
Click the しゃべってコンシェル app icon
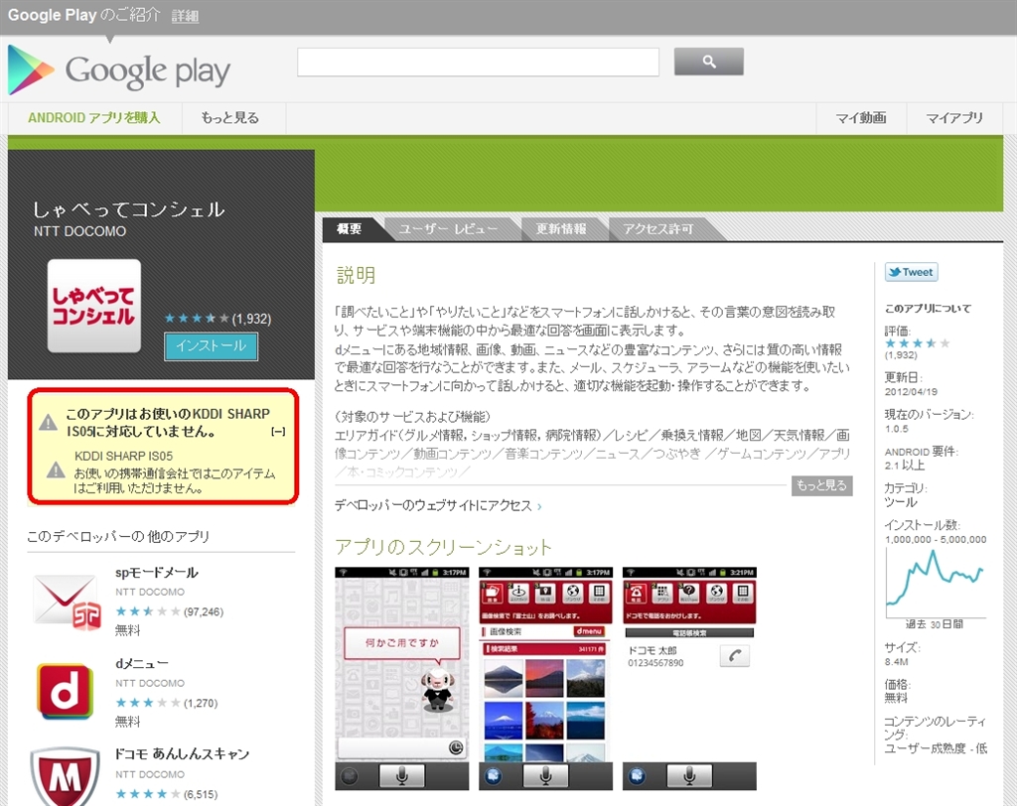pyautogui.click(x=94, y=306)
